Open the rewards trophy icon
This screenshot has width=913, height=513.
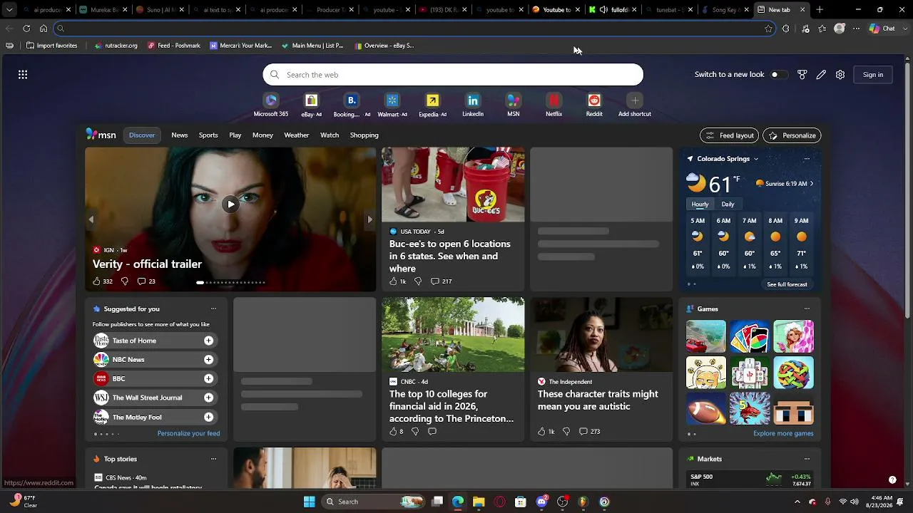[x=802, y=75]
